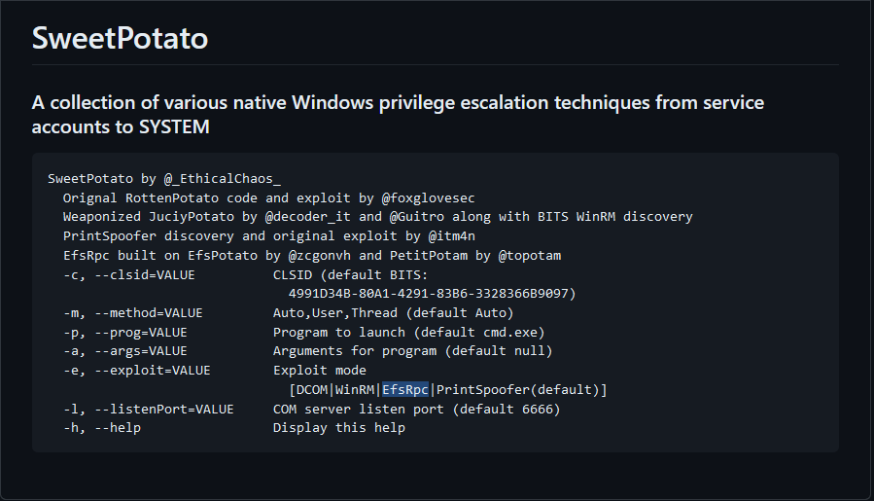
Task: Click the PrintSpoofer(default) exploit mode
Action: point(517,389)
